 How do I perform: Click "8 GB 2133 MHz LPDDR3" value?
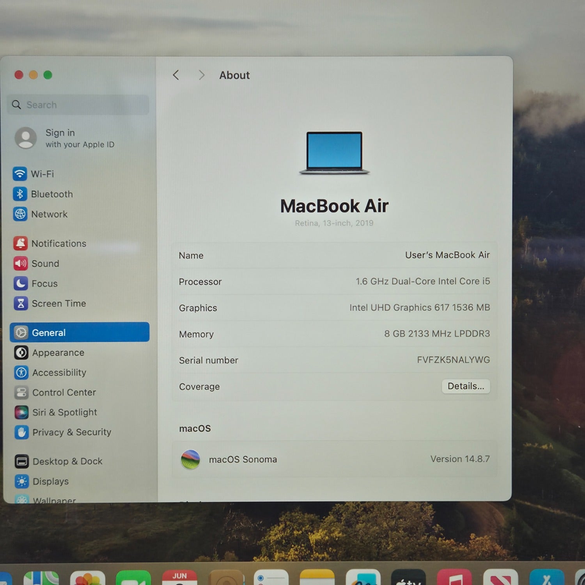point(437,333)
